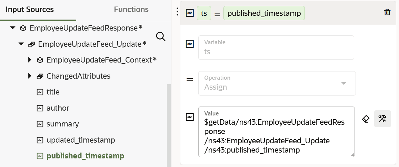Click the abc icon in the ts header row
399x167 pixels.
point(190,13)
